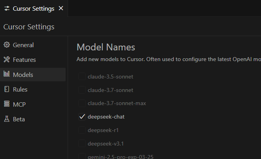Screen dimensions: 261x159
Task: Click the settings sliders icon in Cursor Settings tab
Action: (7, 8)
